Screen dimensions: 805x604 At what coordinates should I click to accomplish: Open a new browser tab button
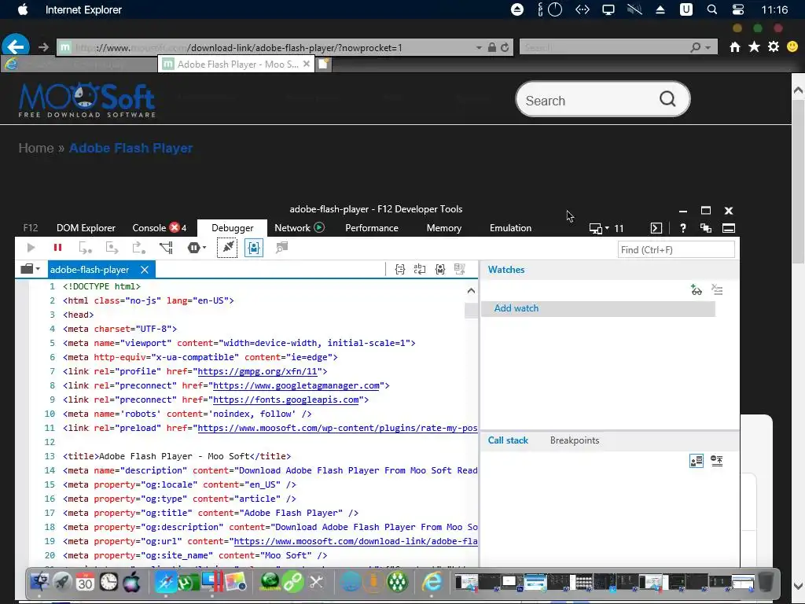(324, 64)
